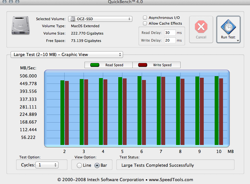Viewport: 250px width, 184px height.
Task: Click the small disk icon in volume selector
Action: pos(73,19)
